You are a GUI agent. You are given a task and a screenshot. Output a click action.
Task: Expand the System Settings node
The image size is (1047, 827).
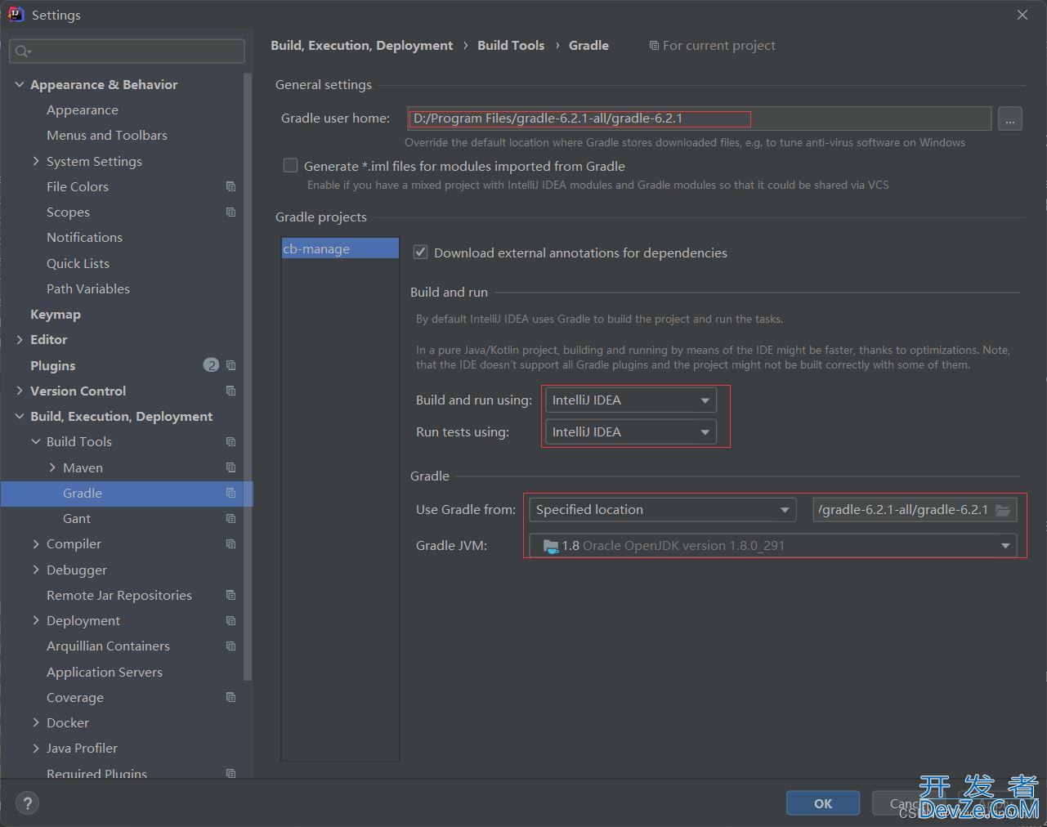(x=36, y=161)
